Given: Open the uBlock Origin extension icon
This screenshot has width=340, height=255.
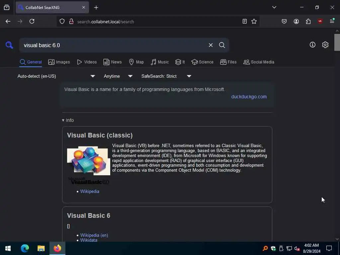Looking at the screenshot, I should (x=320, y=21).
